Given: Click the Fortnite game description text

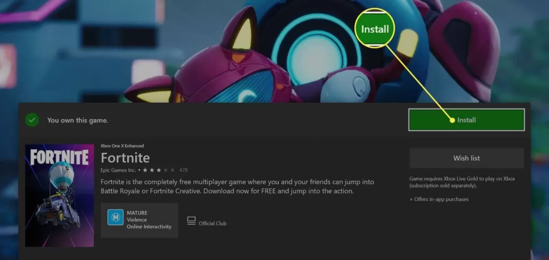Looking at the screenshot, I should (238, 187).
